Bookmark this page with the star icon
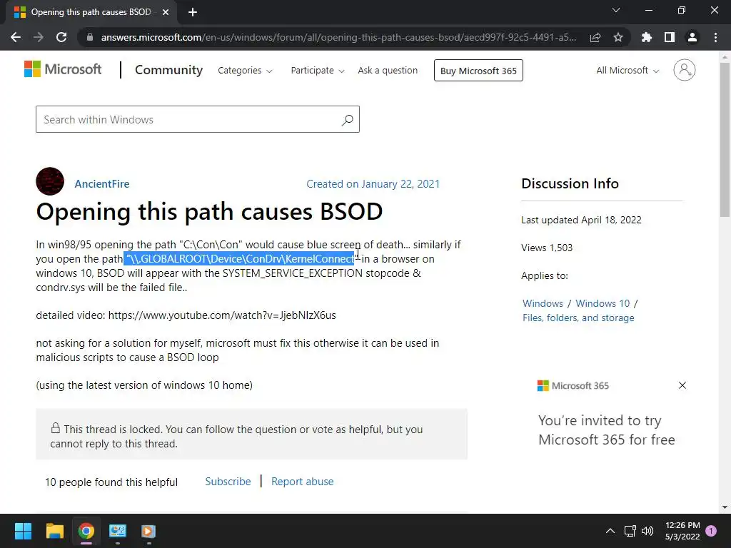The image size is (731, 548). click(x=618, y=37)
